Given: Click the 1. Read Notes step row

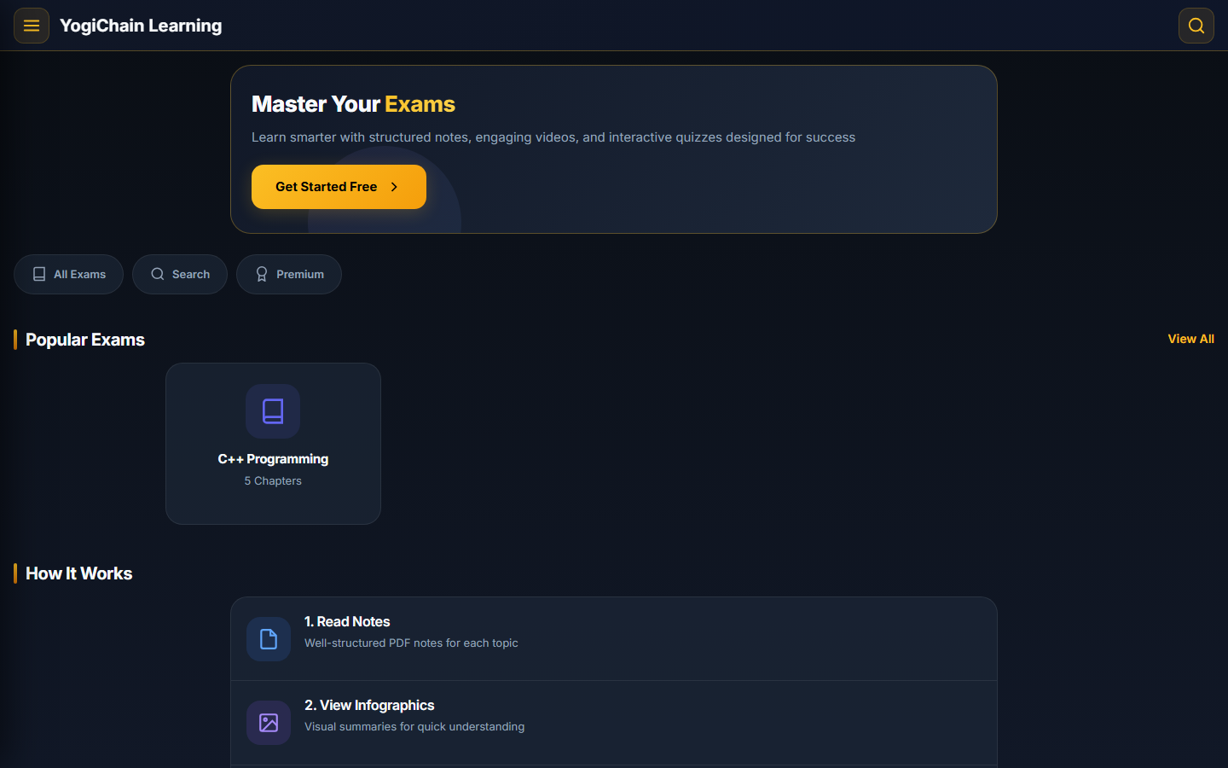Looking at the screenshot, I should tap(614, 639).
